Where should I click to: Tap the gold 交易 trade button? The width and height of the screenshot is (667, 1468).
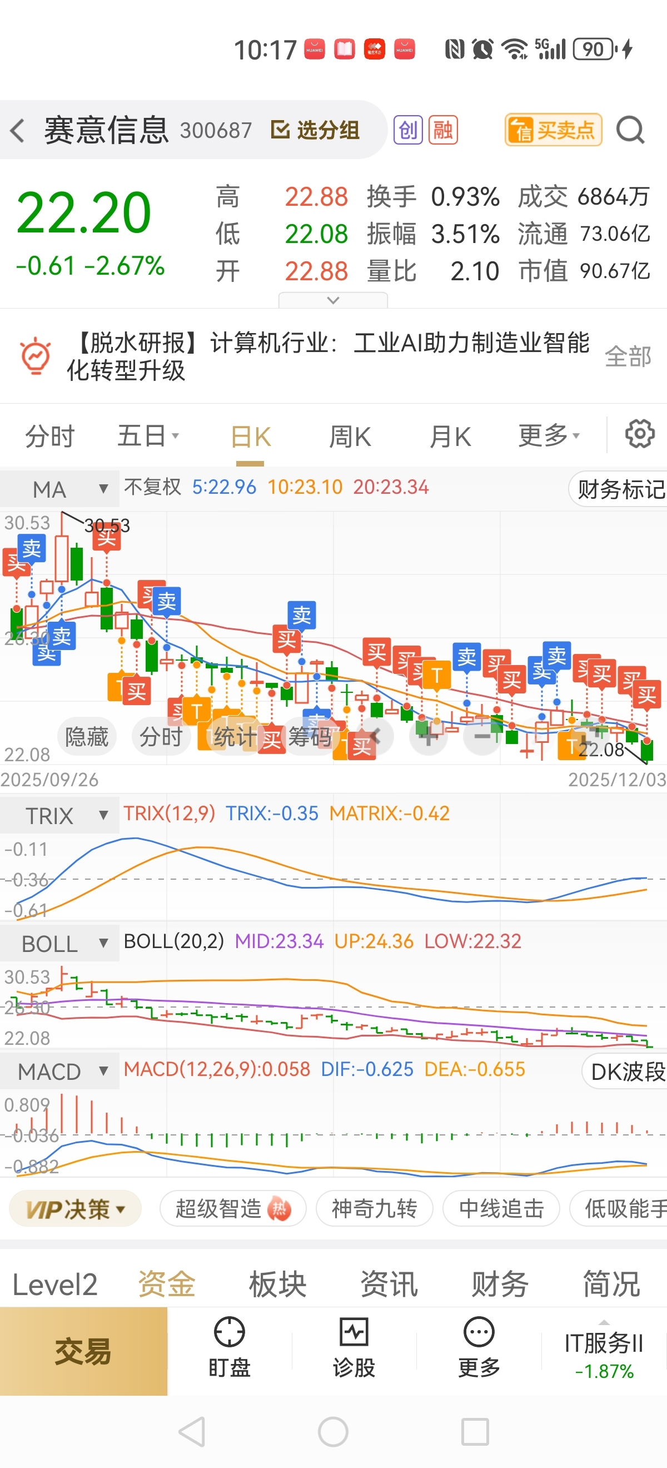tap(84, 1351)
